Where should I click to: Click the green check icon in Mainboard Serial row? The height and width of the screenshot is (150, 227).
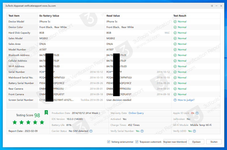pyautogui.click(x=175, y=78)
